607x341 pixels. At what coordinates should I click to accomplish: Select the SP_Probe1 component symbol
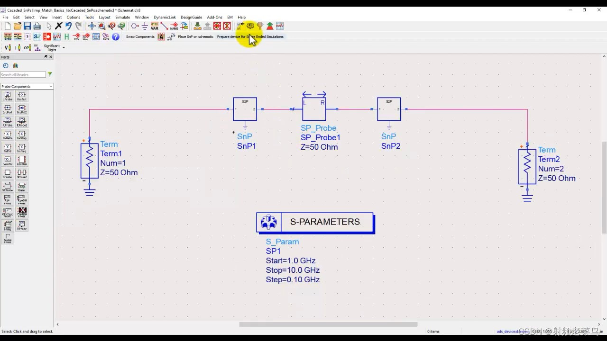(x=314, y=109)
